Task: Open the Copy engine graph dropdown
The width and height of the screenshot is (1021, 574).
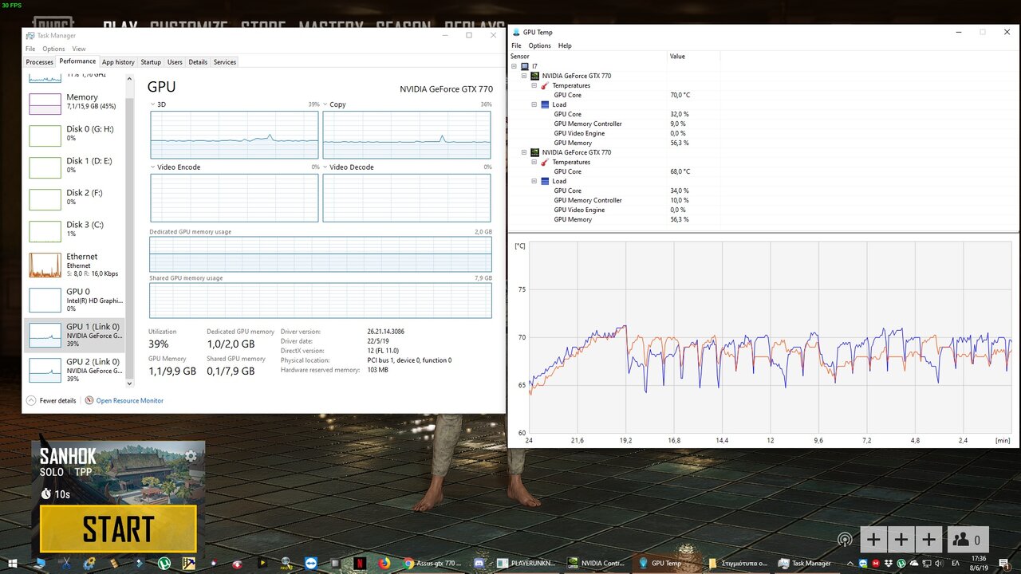Action: pyautogui.click(x=325, y=104)
